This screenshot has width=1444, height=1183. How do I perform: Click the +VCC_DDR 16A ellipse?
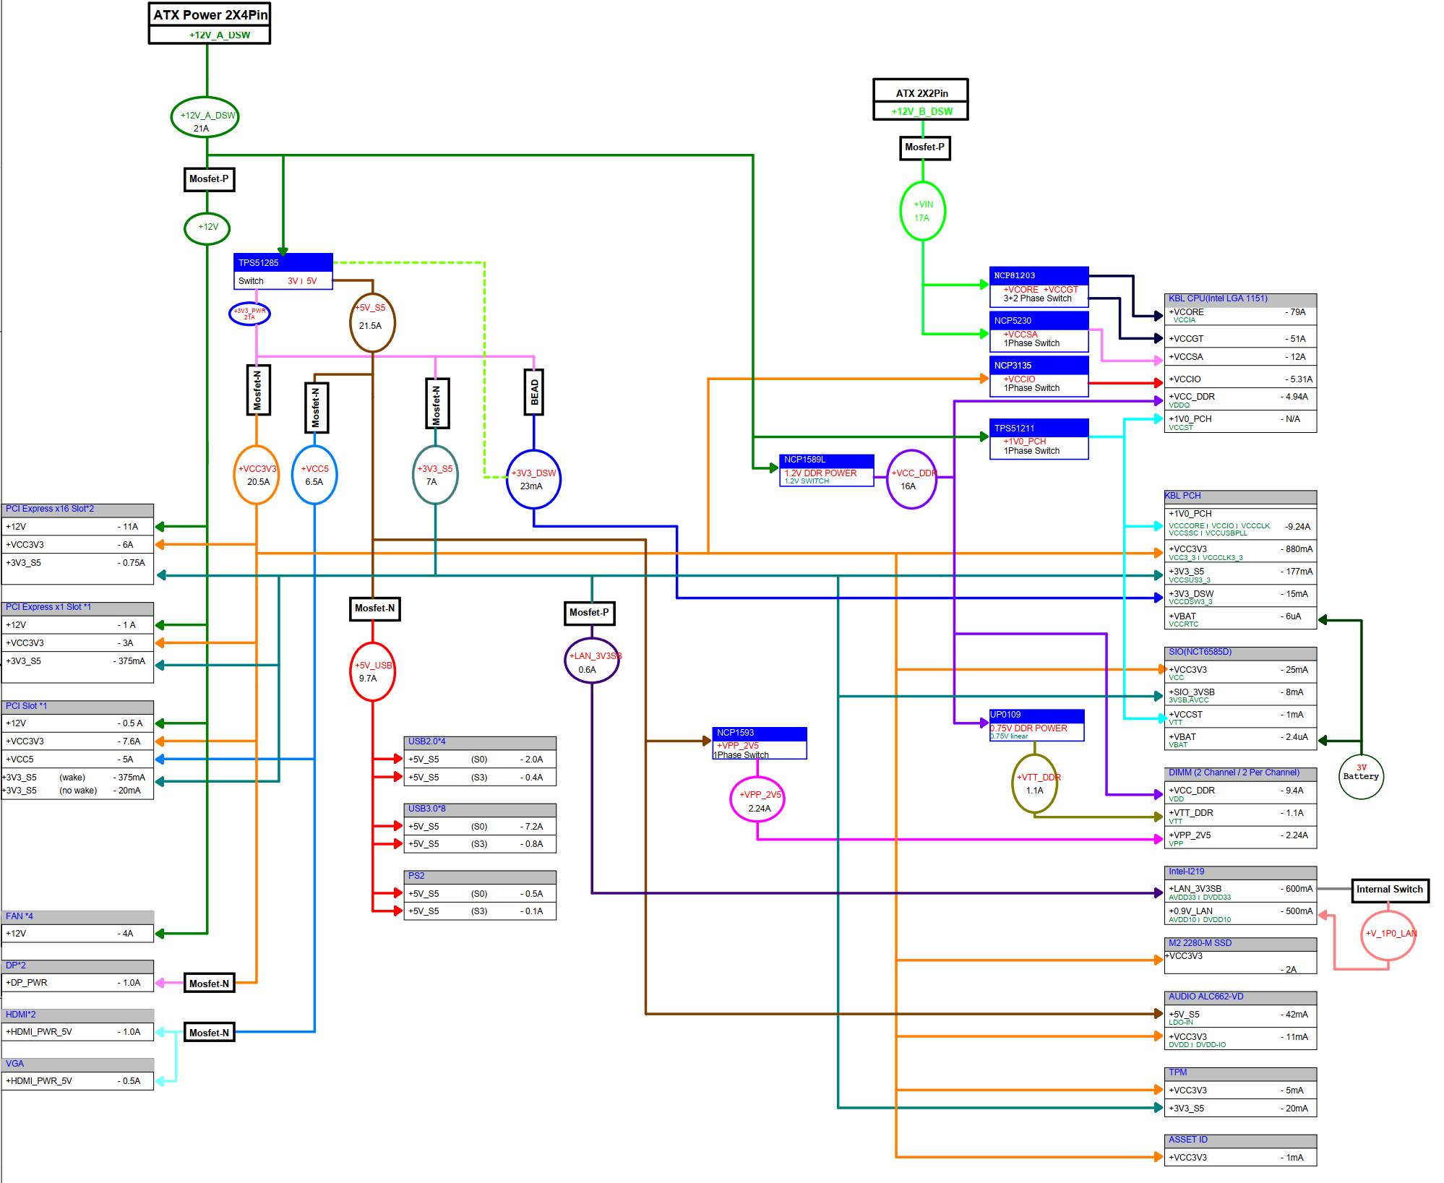coord(912,479)
